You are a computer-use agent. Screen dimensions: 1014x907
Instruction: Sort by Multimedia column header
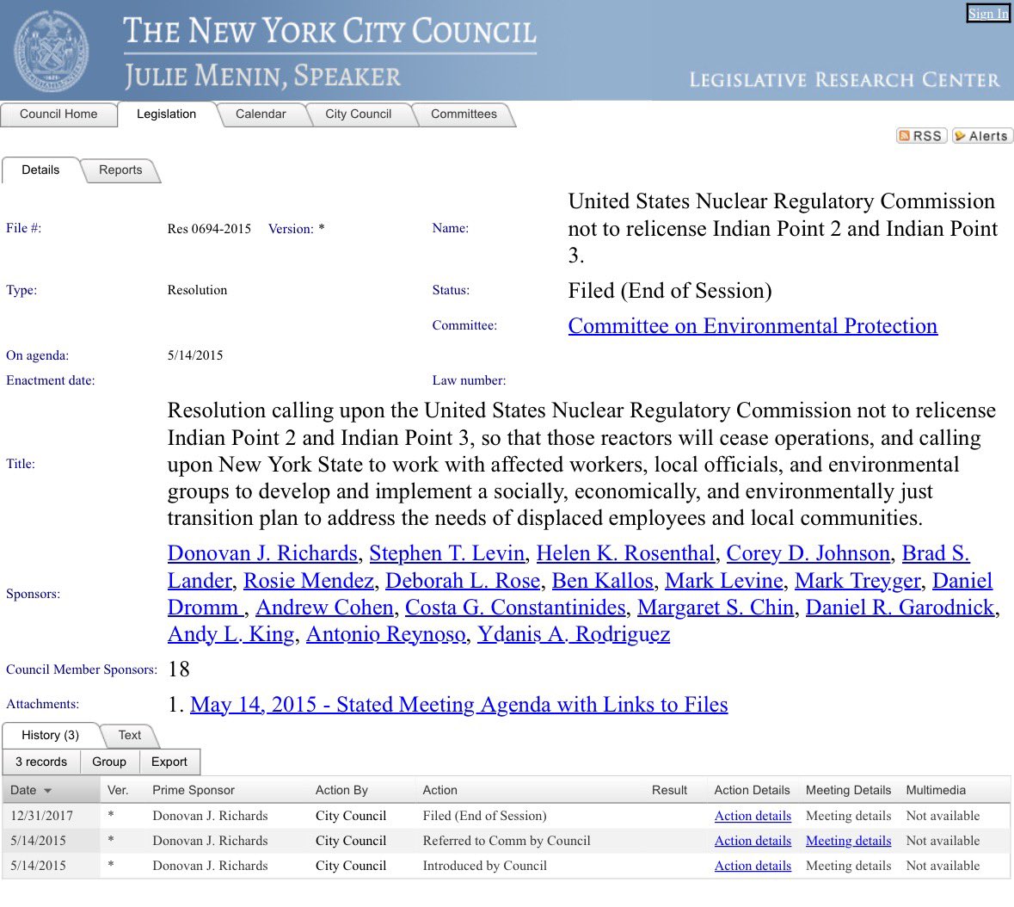coord(936,791)
